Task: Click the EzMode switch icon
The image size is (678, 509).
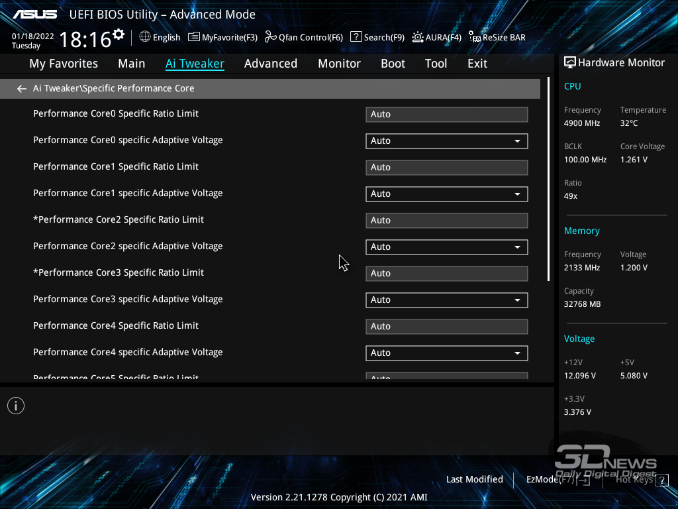Action: click(584, 480)
